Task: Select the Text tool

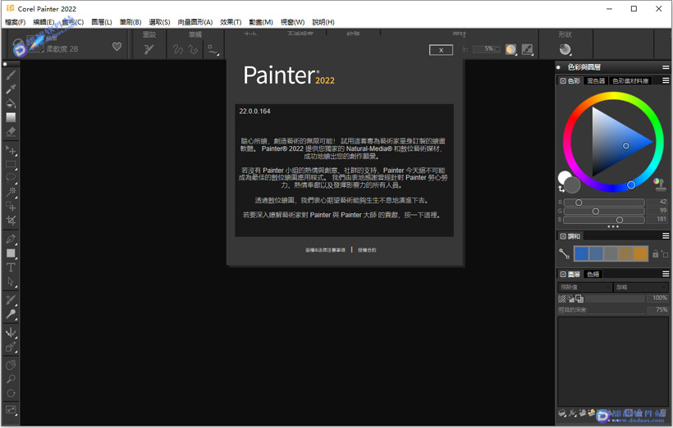Action: (11, 267)
